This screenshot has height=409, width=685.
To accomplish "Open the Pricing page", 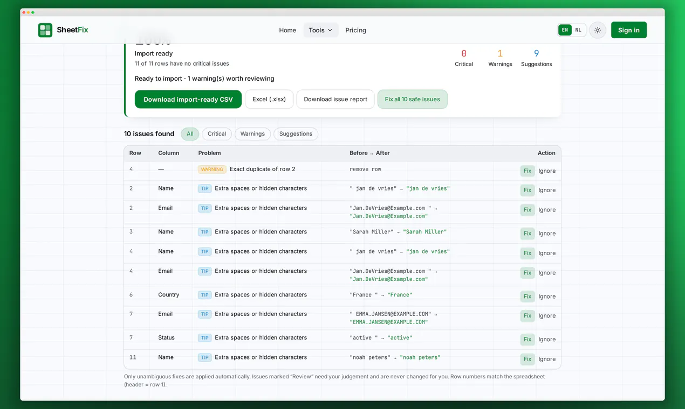I will pos(355,30).
